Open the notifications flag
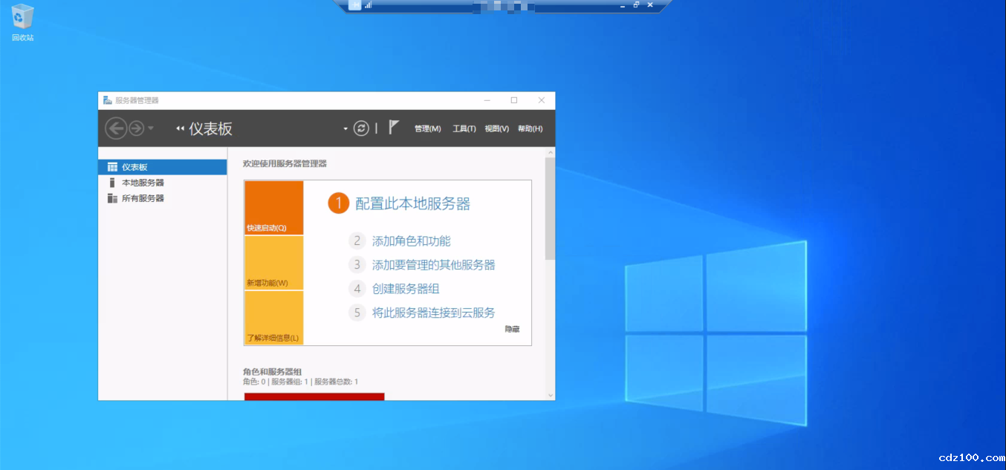The height and width of the screenshot is (470, 1006). tap(394, 128)
